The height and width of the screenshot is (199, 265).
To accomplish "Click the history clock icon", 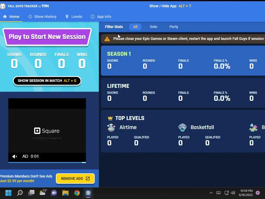I will tap(30, 17).
